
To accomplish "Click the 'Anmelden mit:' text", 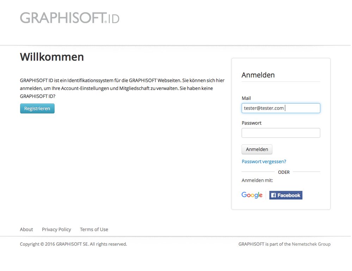I will [257, 180].
